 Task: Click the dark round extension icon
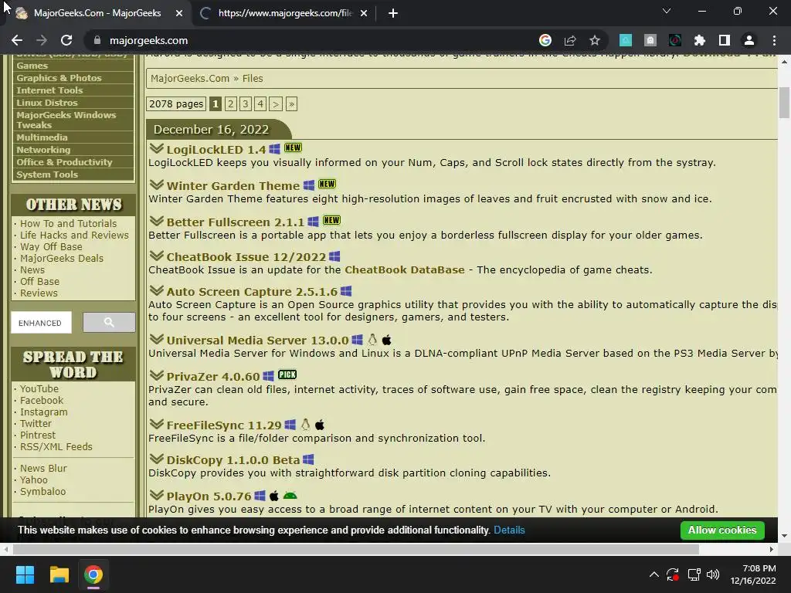675,40
